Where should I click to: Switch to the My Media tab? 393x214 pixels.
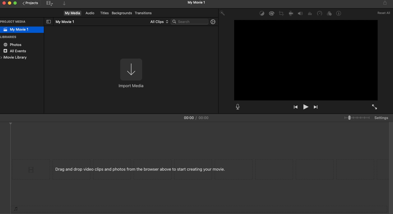tap(73, 13)
